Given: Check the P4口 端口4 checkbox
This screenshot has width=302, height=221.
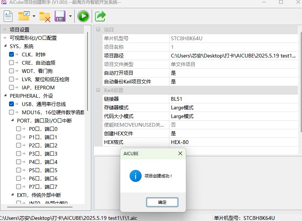Looking at the screenshot, I should click(x=18, y=162).
